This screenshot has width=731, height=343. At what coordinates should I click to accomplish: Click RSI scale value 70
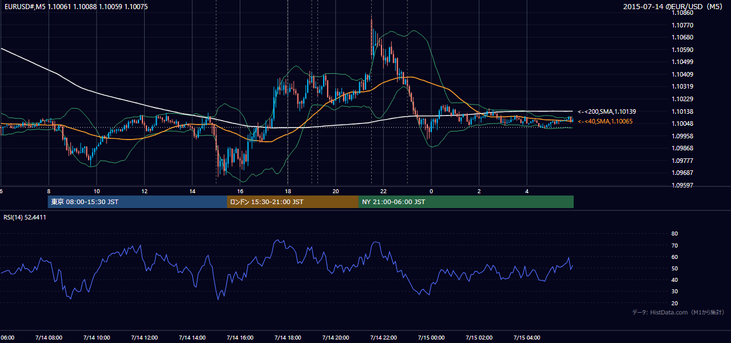(x=675, y=246)
